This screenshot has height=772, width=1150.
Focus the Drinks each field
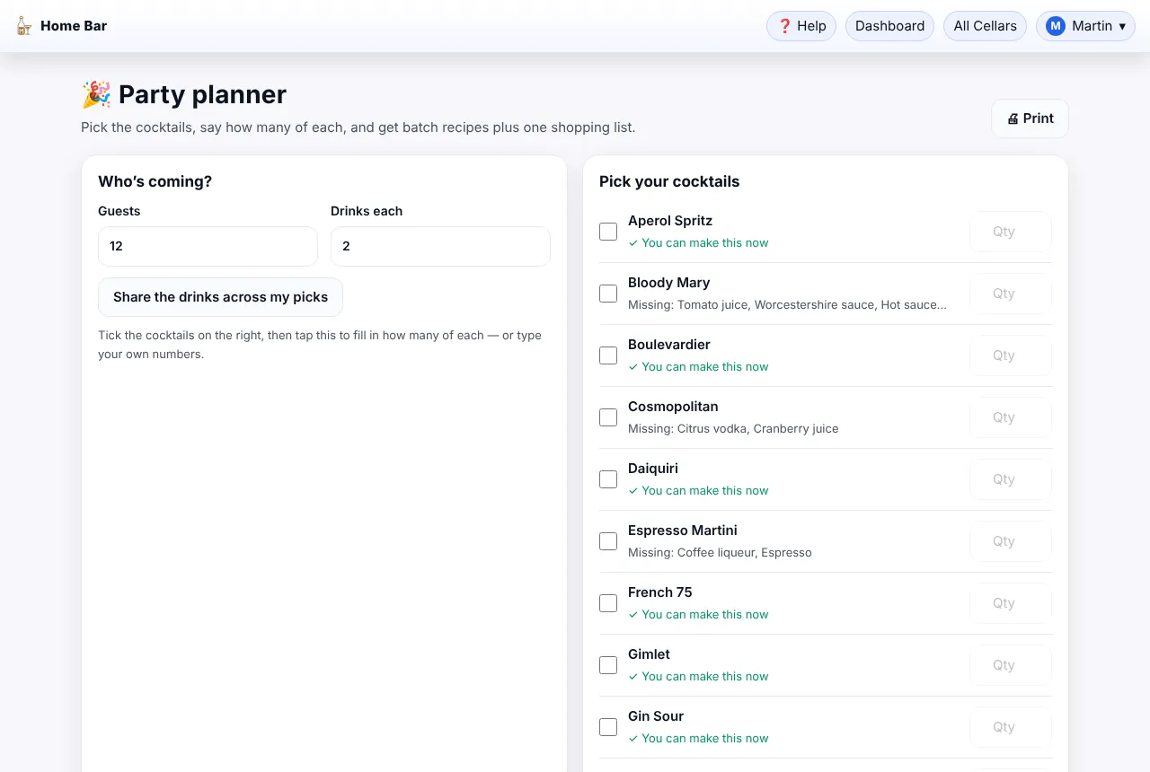pos(440,246)
